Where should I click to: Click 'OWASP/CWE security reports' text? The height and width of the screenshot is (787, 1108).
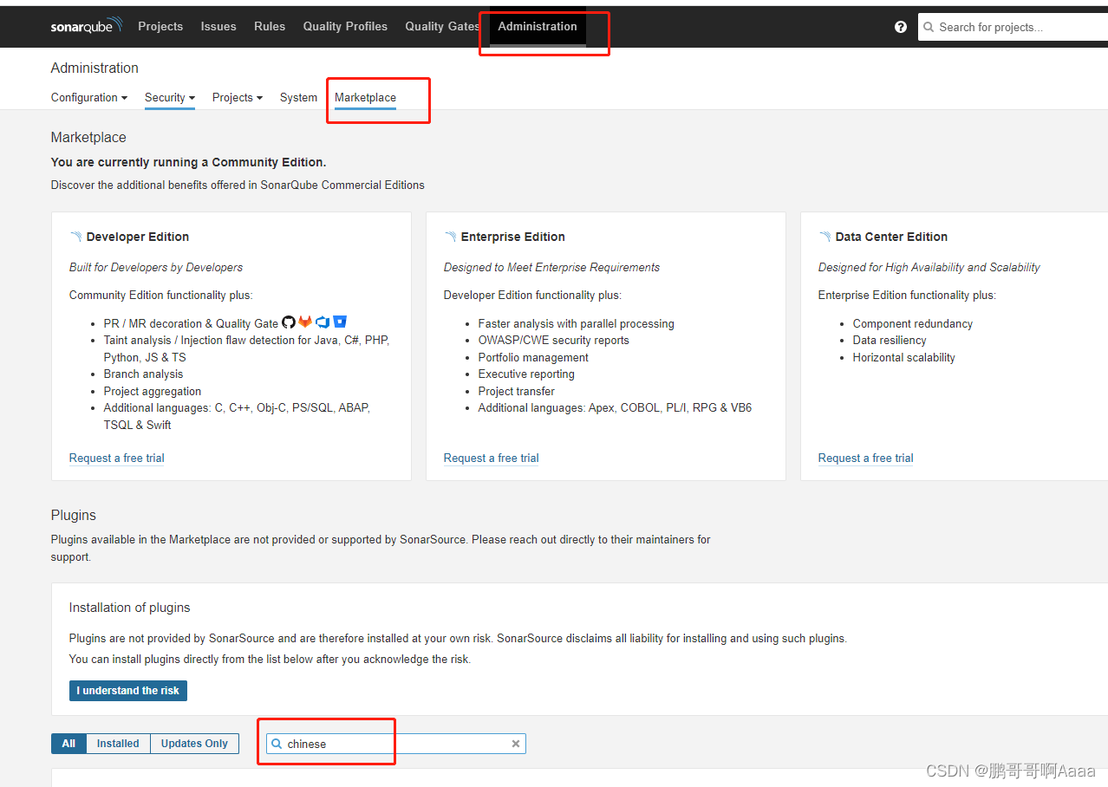click(554, 340)
